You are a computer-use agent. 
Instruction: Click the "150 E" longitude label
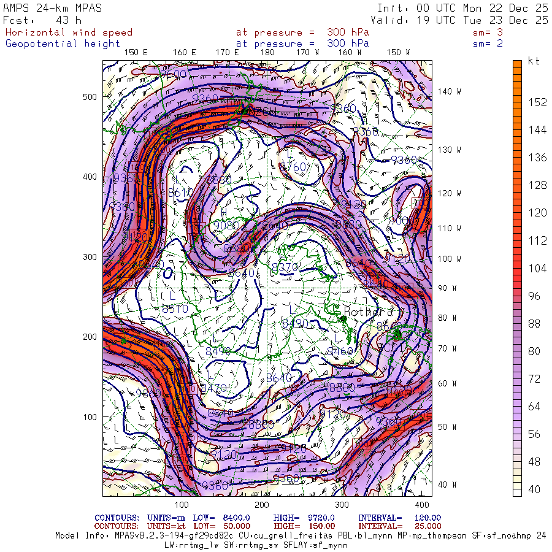tap(136, 53)
